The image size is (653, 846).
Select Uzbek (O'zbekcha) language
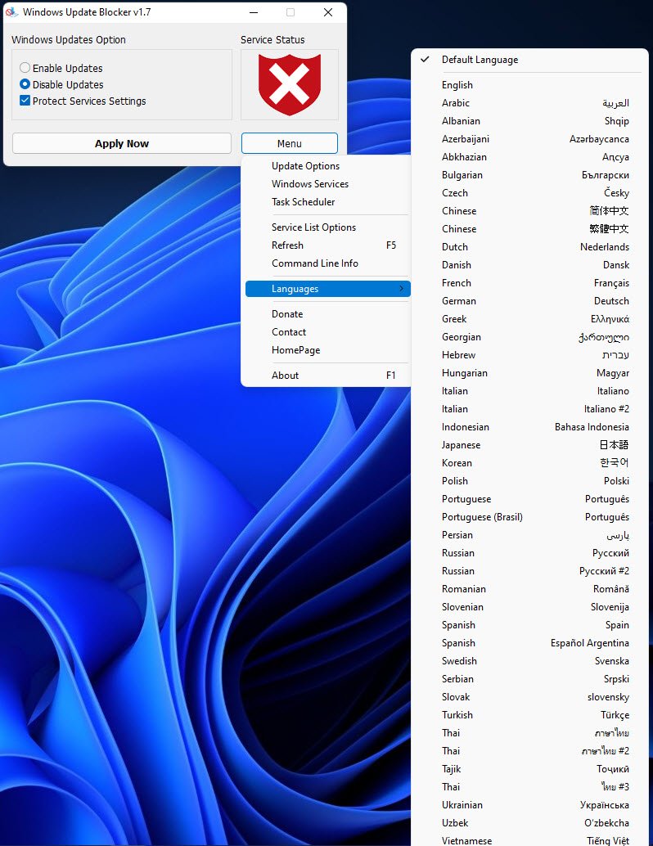point(529,823)
